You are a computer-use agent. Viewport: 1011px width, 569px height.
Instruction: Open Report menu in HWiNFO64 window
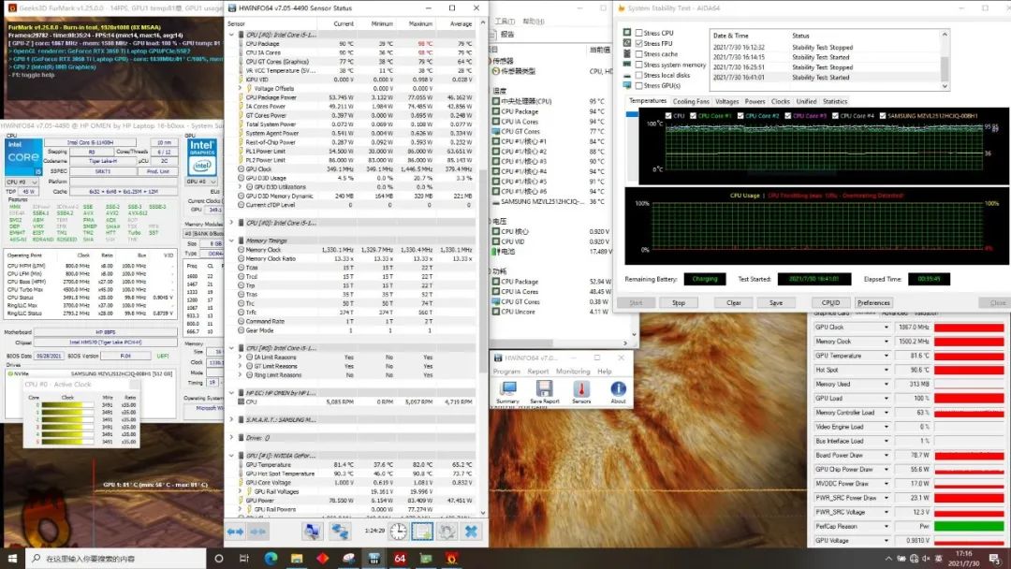537,372
